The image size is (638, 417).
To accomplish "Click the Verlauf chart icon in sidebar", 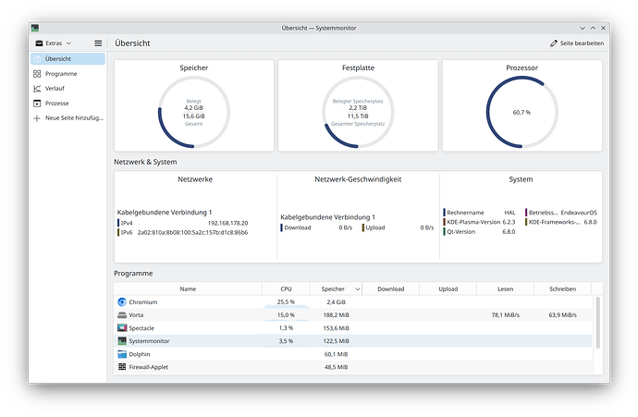I will coord(37,88).
